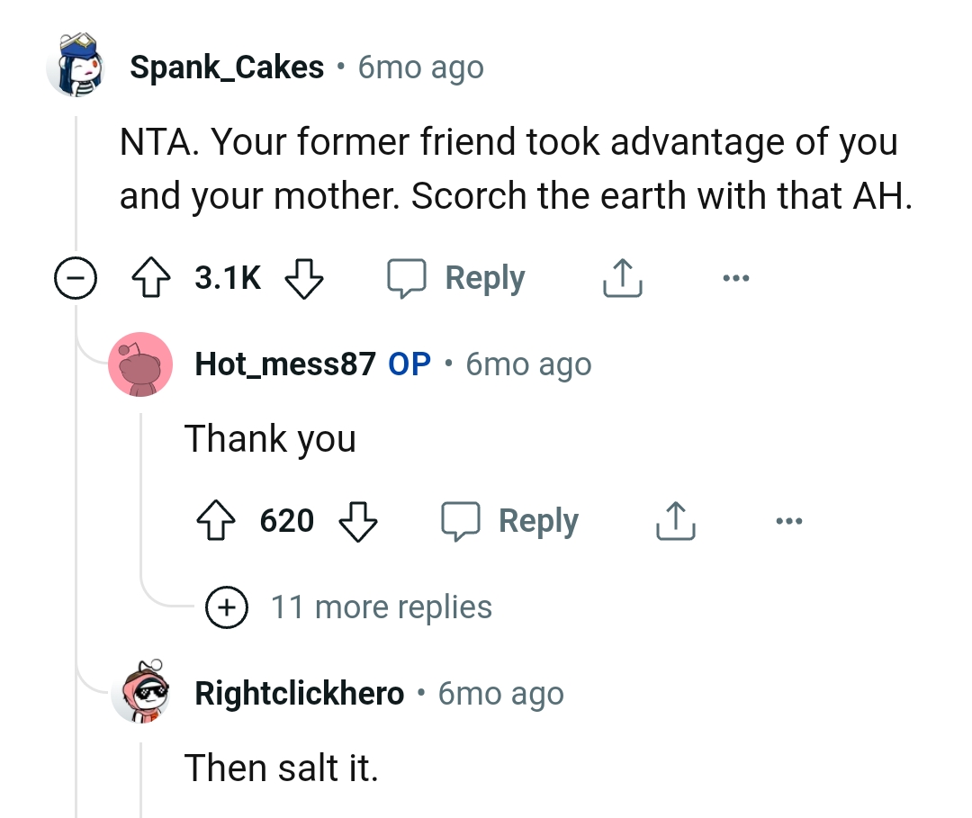Open more options for Spank_Cakes comment
Screen dimensions: 972x818
pos(734,279)
